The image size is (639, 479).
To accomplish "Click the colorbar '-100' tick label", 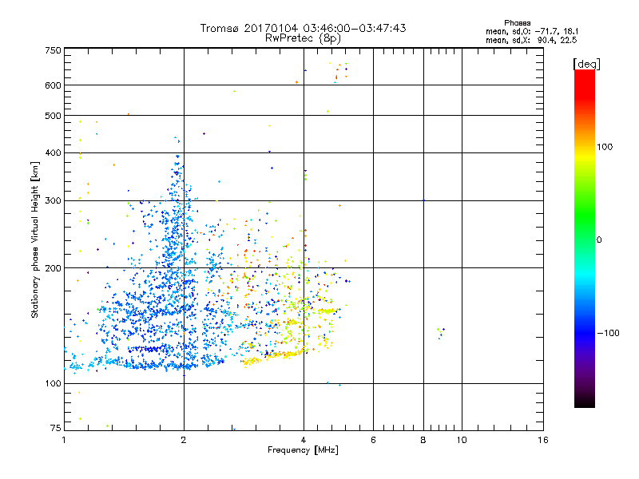I will [x=608, y=333].
